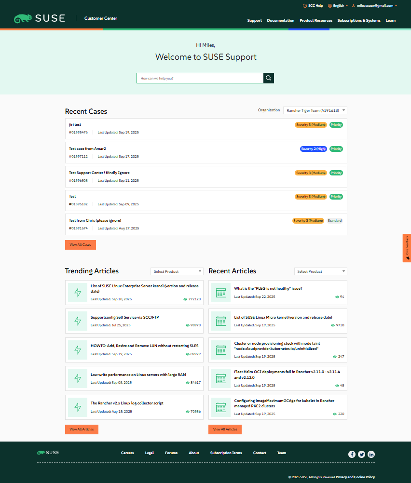Viewport: 411px width, 483px height.
Task: Click the View All Cases button
Action: coord(80,244)
